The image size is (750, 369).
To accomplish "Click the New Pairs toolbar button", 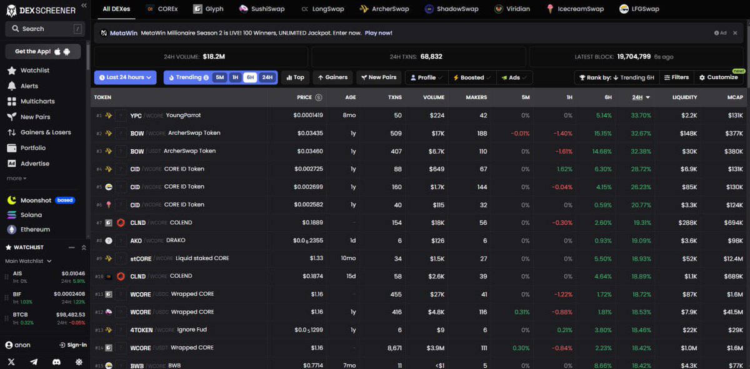I will click(x=379, y=77).
